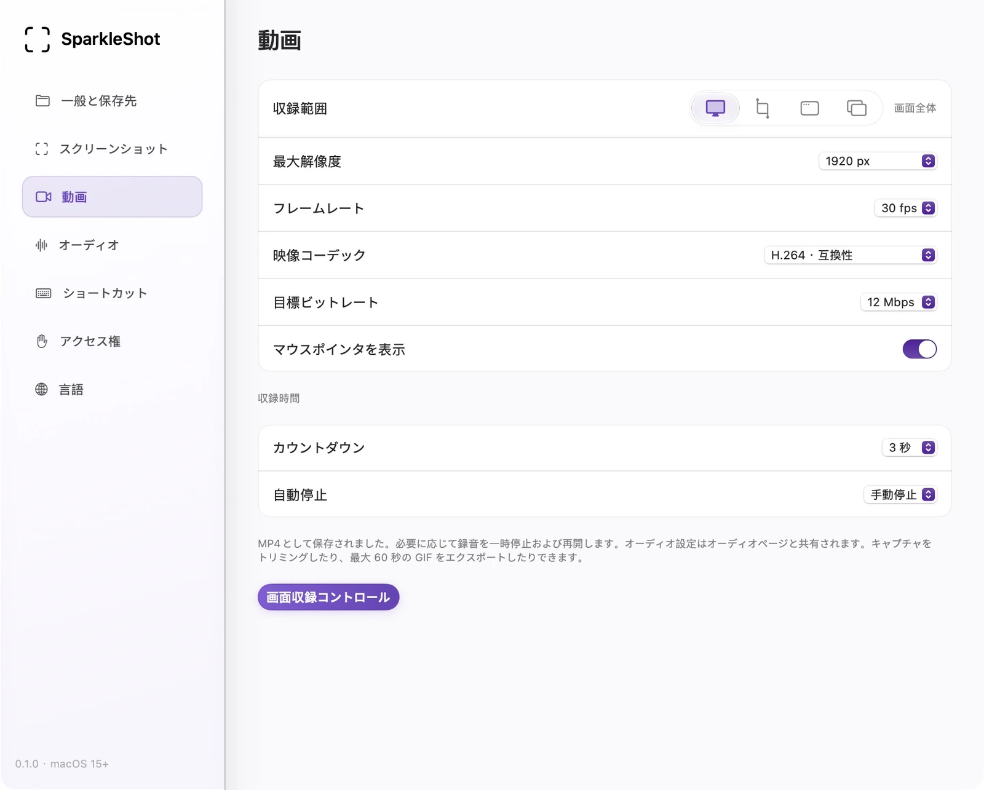The width and height of the screenshot is (984, 790).
Task: Pick the overlapping windows capture icon
Action: (x=857, y=108)
